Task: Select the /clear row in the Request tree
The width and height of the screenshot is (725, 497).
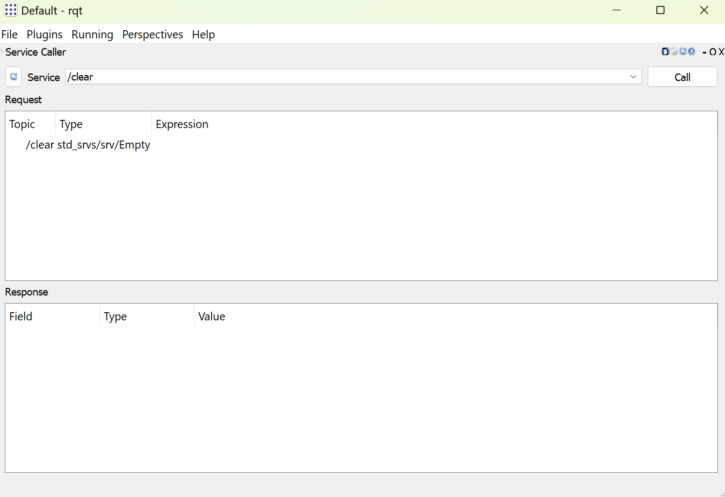Action: coord(40,145)
